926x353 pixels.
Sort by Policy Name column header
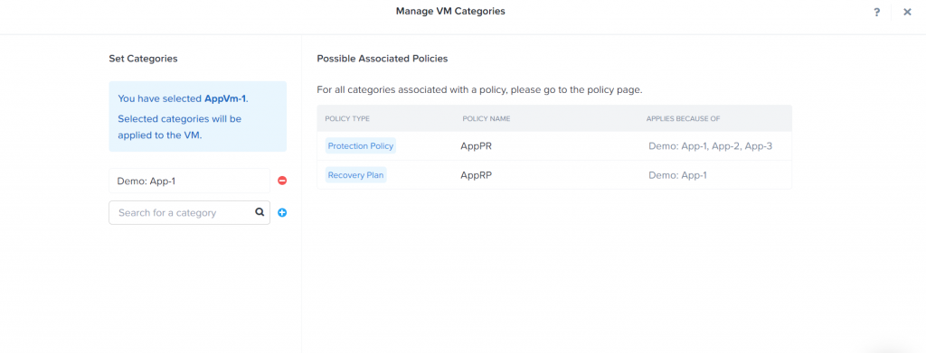click(486, 118)
